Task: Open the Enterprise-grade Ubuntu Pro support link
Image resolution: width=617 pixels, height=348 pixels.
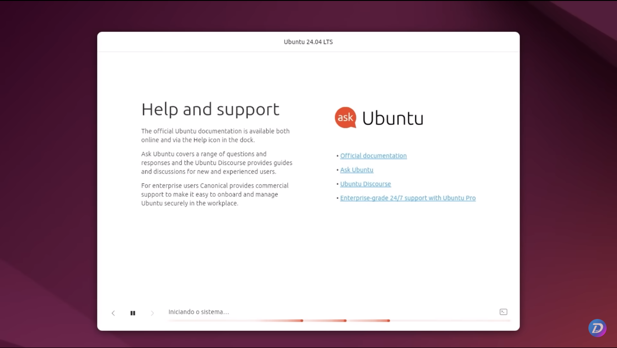Action: pos(407,198)
